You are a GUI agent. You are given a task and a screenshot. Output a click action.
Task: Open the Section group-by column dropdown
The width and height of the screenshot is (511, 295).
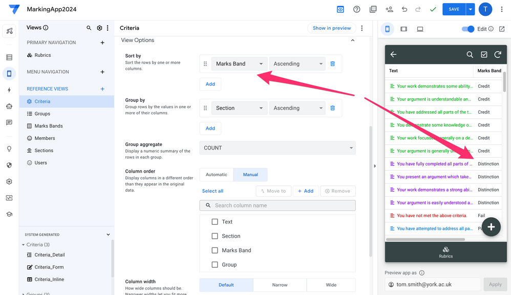(239, 108)
